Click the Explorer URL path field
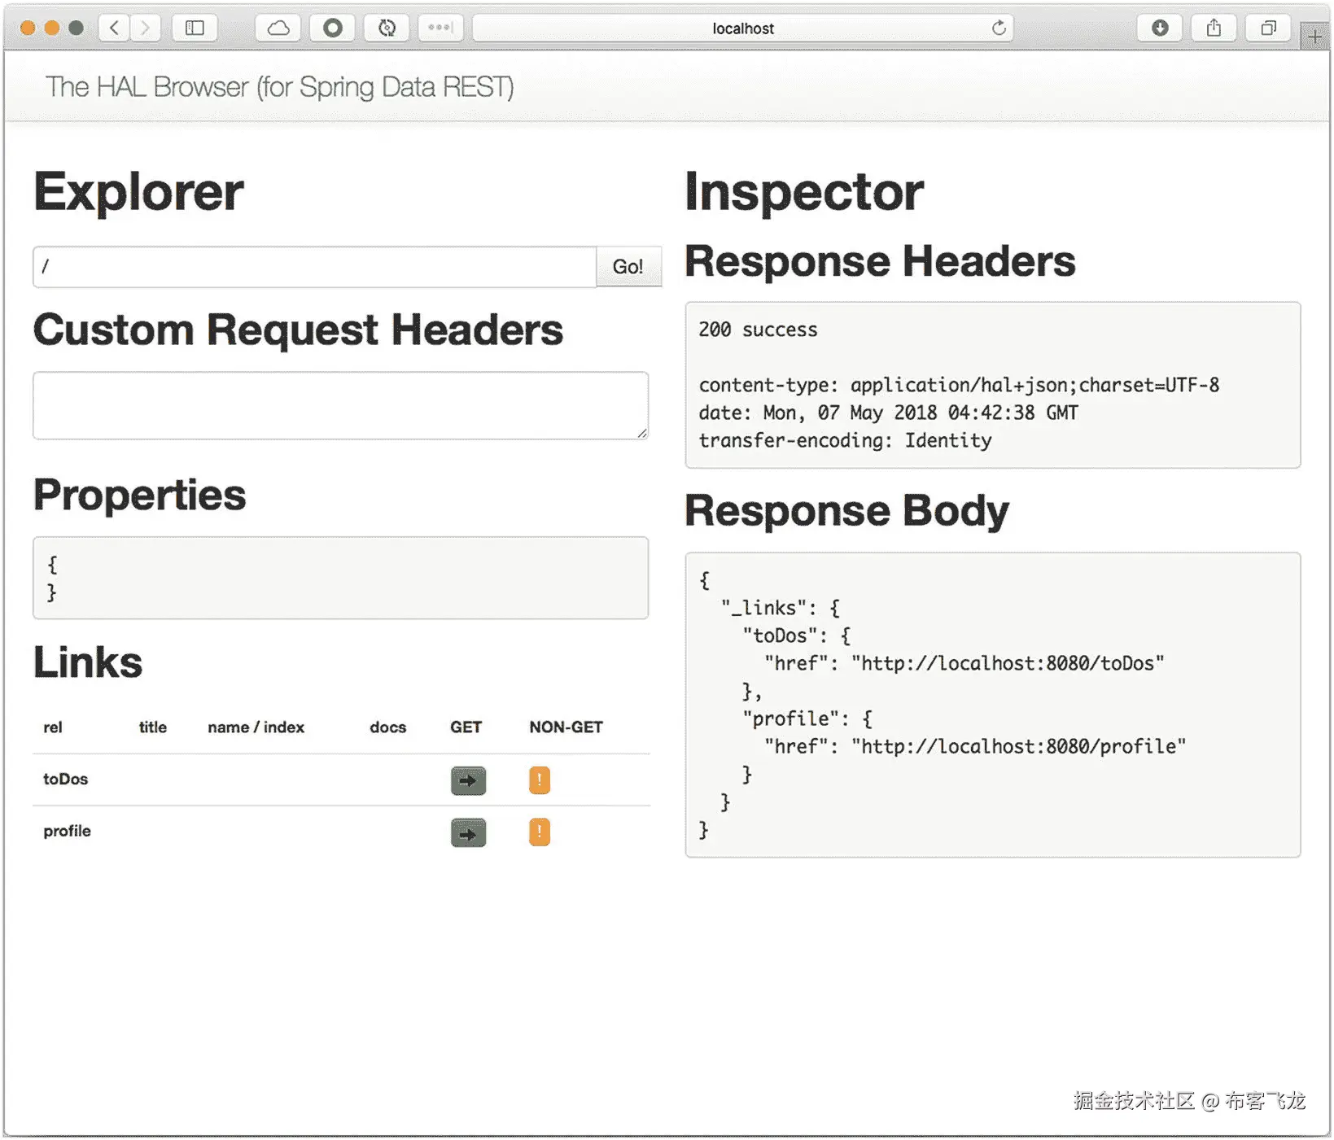 (x=315, y=267)
